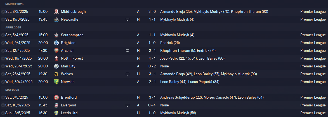Click the 4 - 1 score against Nottm Forest
This screenshot has width=328, height=117.
pos(150,58)
